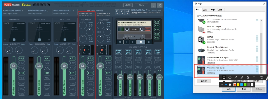Open the A3 hardware out device dropdown

(127, 12)
